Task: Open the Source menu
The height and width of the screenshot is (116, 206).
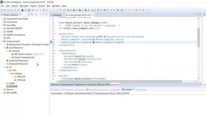Action: (15, 6)
